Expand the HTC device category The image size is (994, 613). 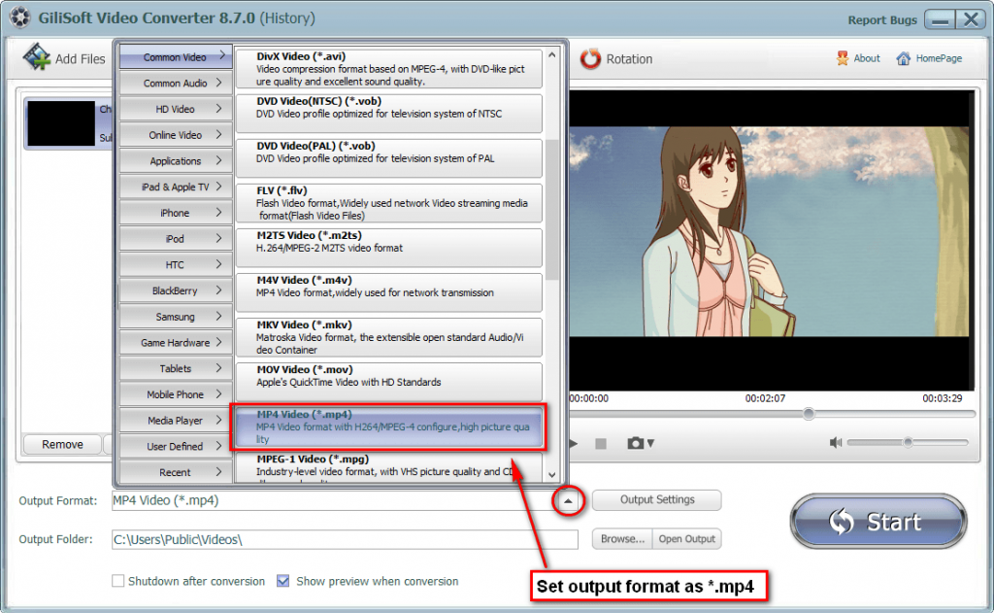click(175, 265)
